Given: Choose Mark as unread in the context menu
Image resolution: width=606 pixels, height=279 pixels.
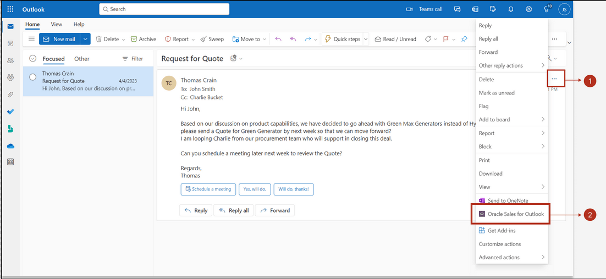Looking at the screenshot, I should click(512, 93).
